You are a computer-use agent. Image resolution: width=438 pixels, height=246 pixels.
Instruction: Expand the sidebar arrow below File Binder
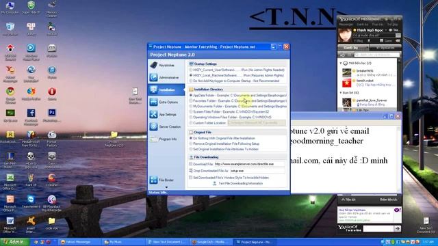[x=166, y=187]
